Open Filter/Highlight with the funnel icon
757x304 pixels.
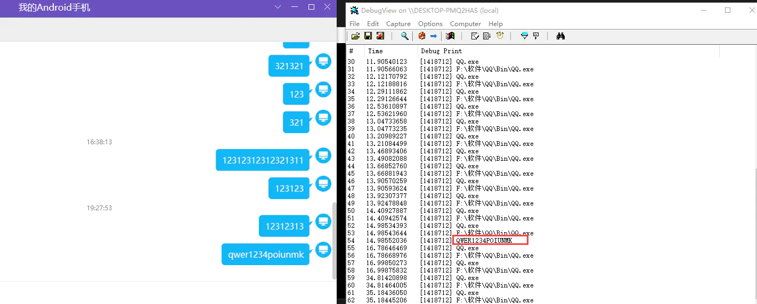524,36
